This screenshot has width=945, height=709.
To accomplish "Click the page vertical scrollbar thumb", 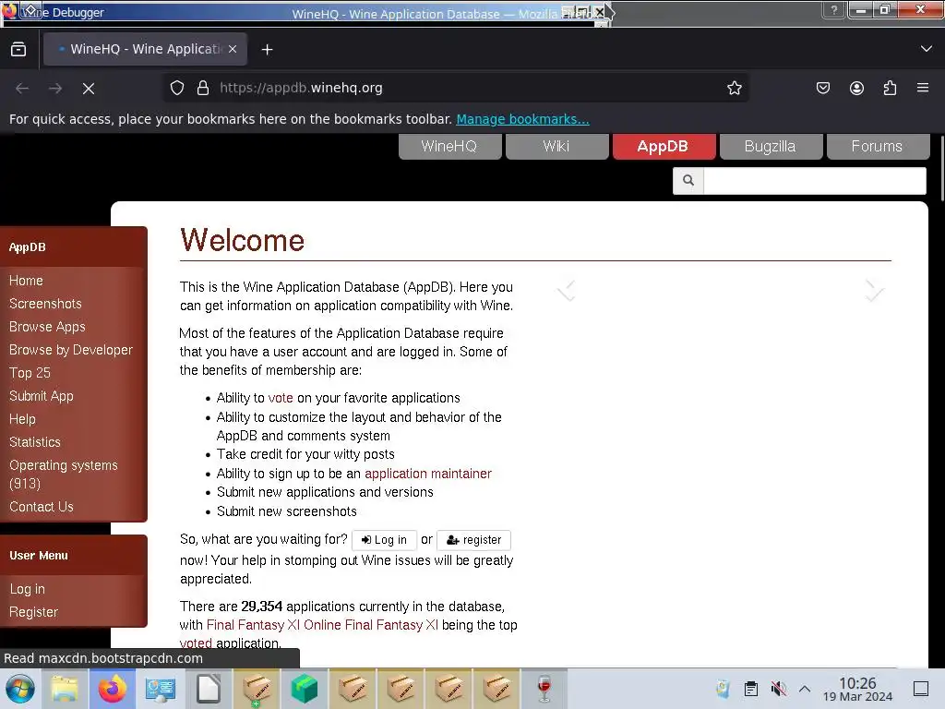I will pos(940,168).
